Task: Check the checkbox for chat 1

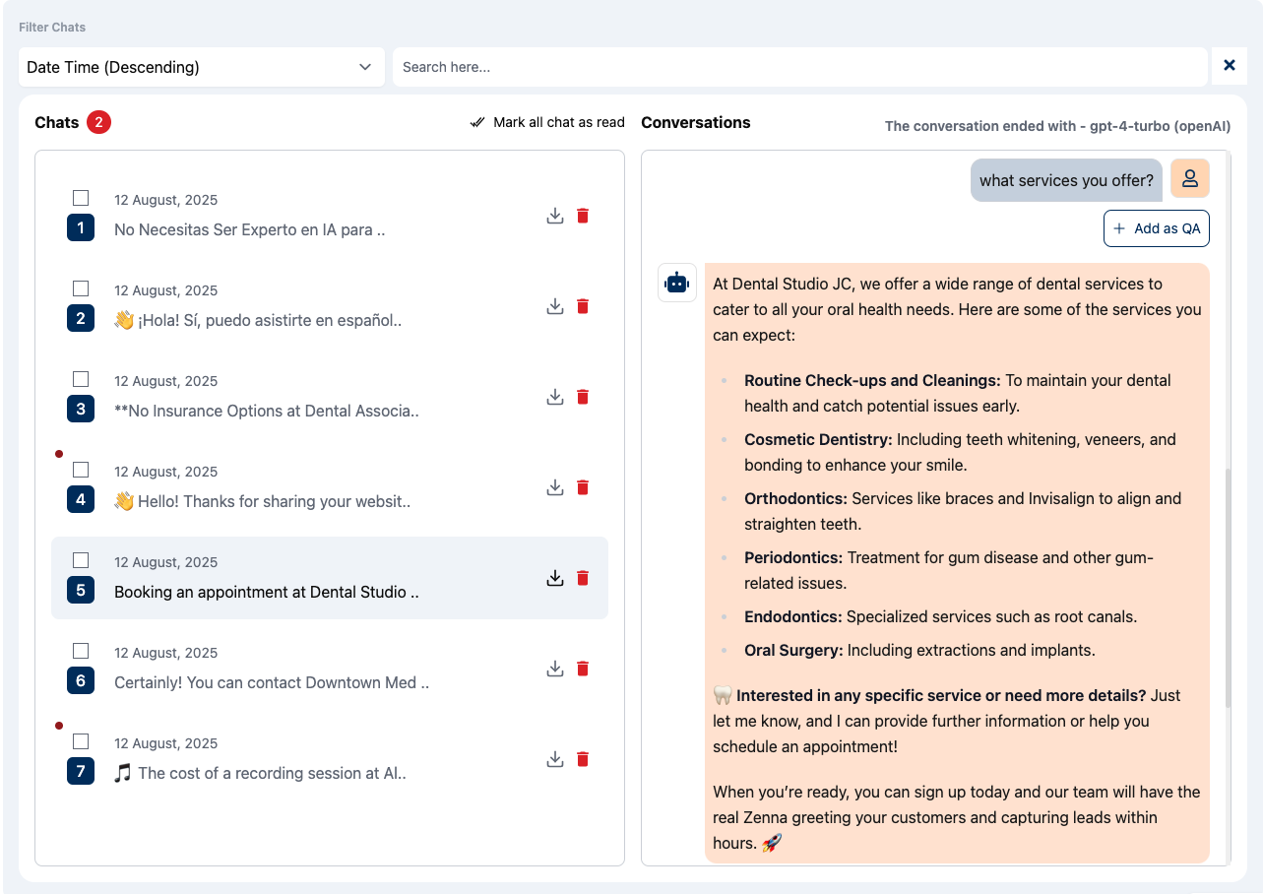Action: [x=81, y=198]
